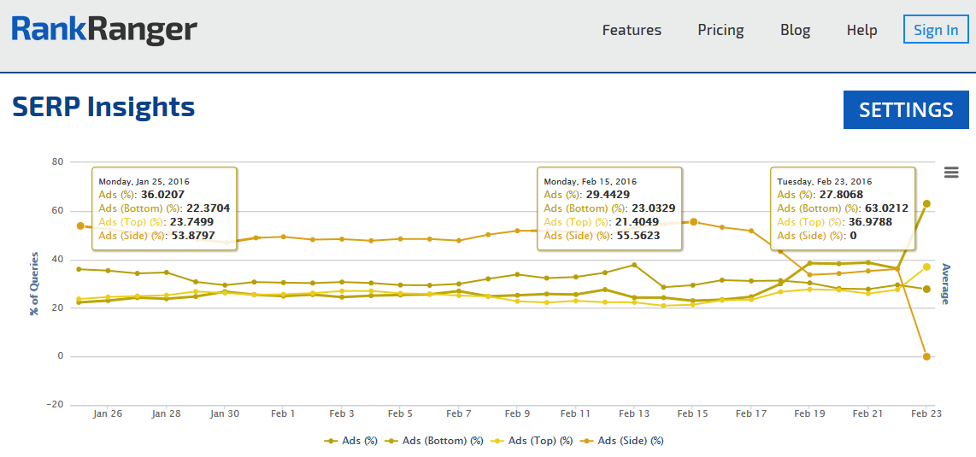This screenshot has width=976, height=457.
Task: Select Help in the top navigation
Action: pyautogui.click(x=861, y=30)
